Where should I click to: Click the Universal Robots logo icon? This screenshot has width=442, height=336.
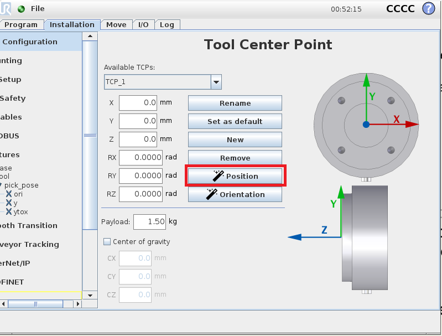coord(6,8)
